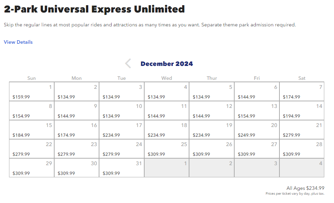Click December 6 priced $144.99

click(256, 92)
